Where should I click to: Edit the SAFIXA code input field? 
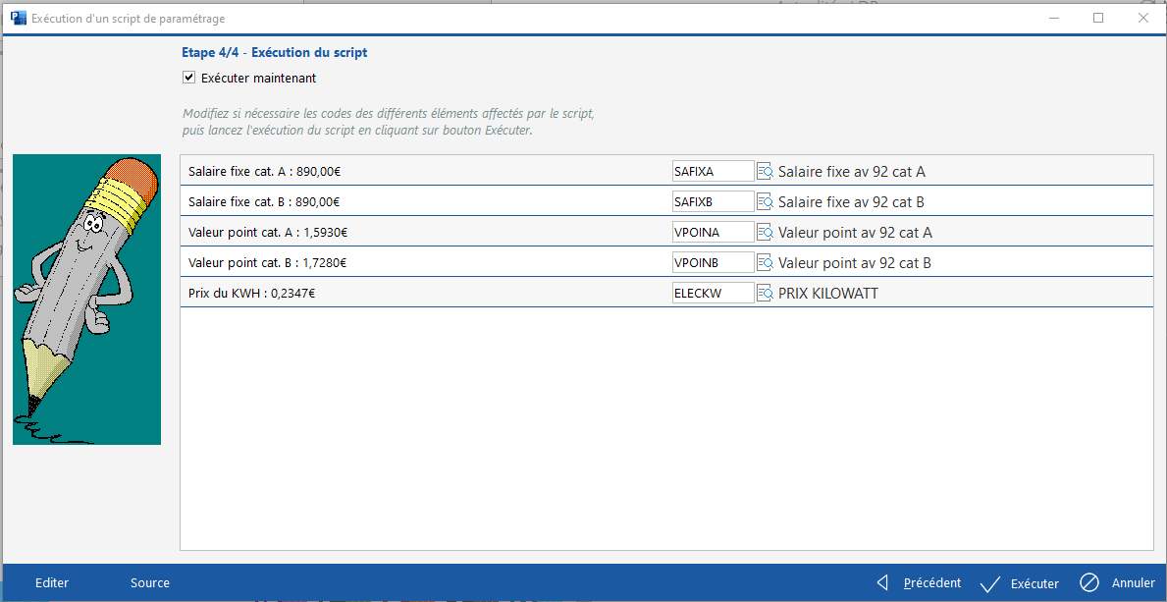713,172
